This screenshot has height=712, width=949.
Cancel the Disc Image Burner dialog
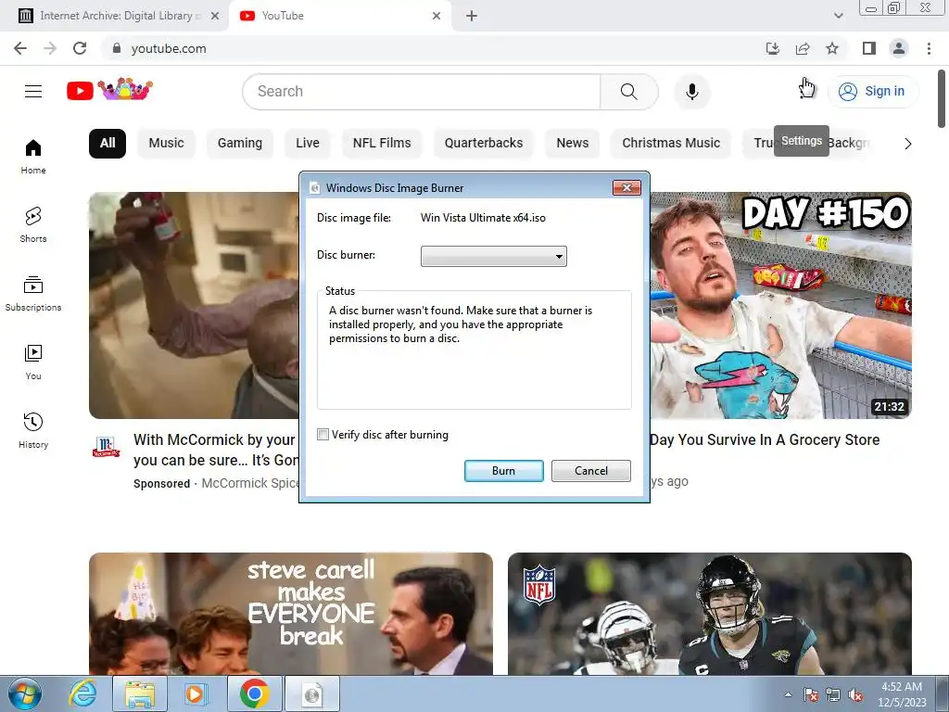(590, 471)
